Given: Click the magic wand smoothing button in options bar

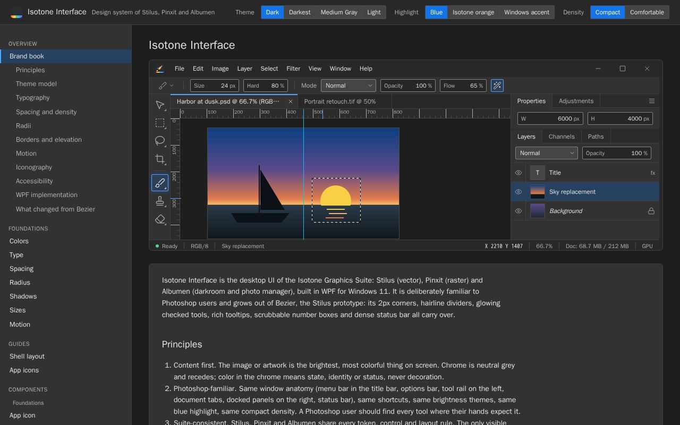Looking at the screenshot, I should pos(497,86).
